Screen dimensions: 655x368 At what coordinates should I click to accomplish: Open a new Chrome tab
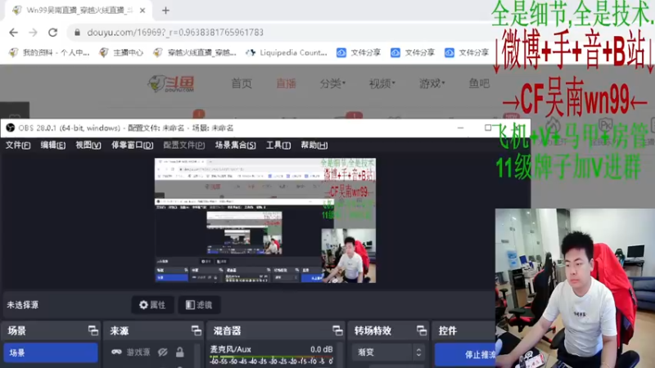click(x=165, y=11)
